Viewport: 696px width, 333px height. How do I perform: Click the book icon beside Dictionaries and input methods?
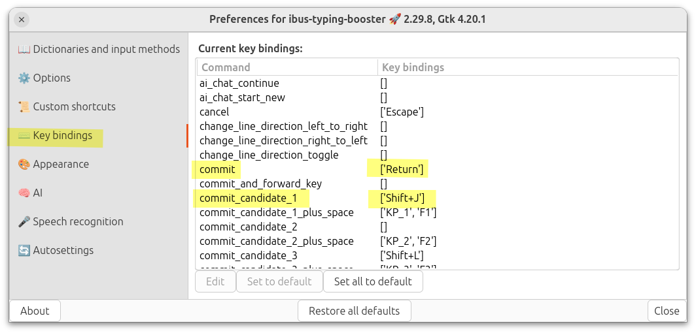pyautogui.click(x=24, y=50)
